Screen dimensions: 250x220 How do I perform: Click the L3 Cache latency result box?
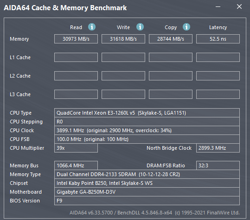tap(218, 94)
